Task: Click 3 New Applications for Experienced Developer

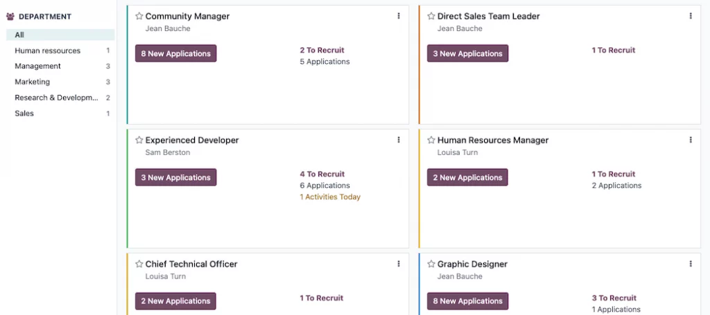Action: (175, 177)
